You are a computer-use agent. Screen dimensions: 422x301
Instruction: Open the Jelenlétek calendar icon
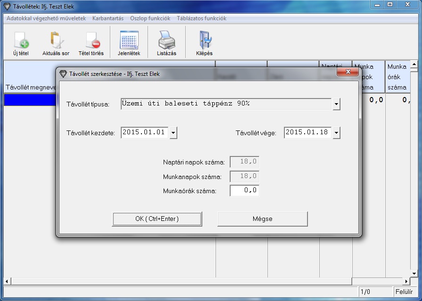tap(129, 41)
